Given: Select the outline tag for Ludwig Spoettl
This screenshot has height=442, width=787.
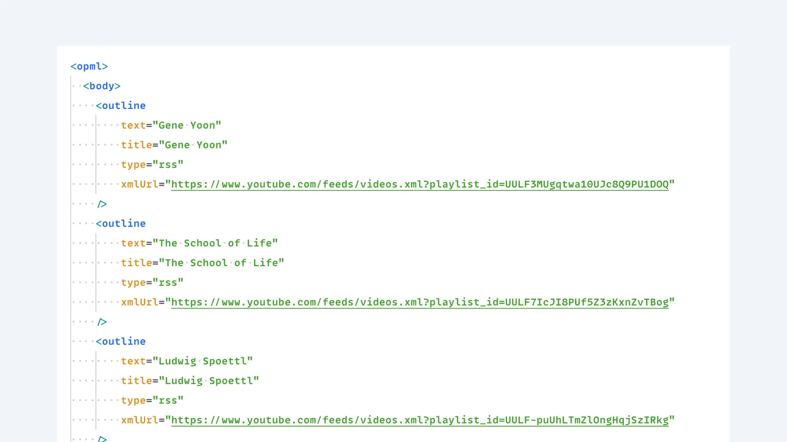Looking at the screenshot, I should point(121,341).
